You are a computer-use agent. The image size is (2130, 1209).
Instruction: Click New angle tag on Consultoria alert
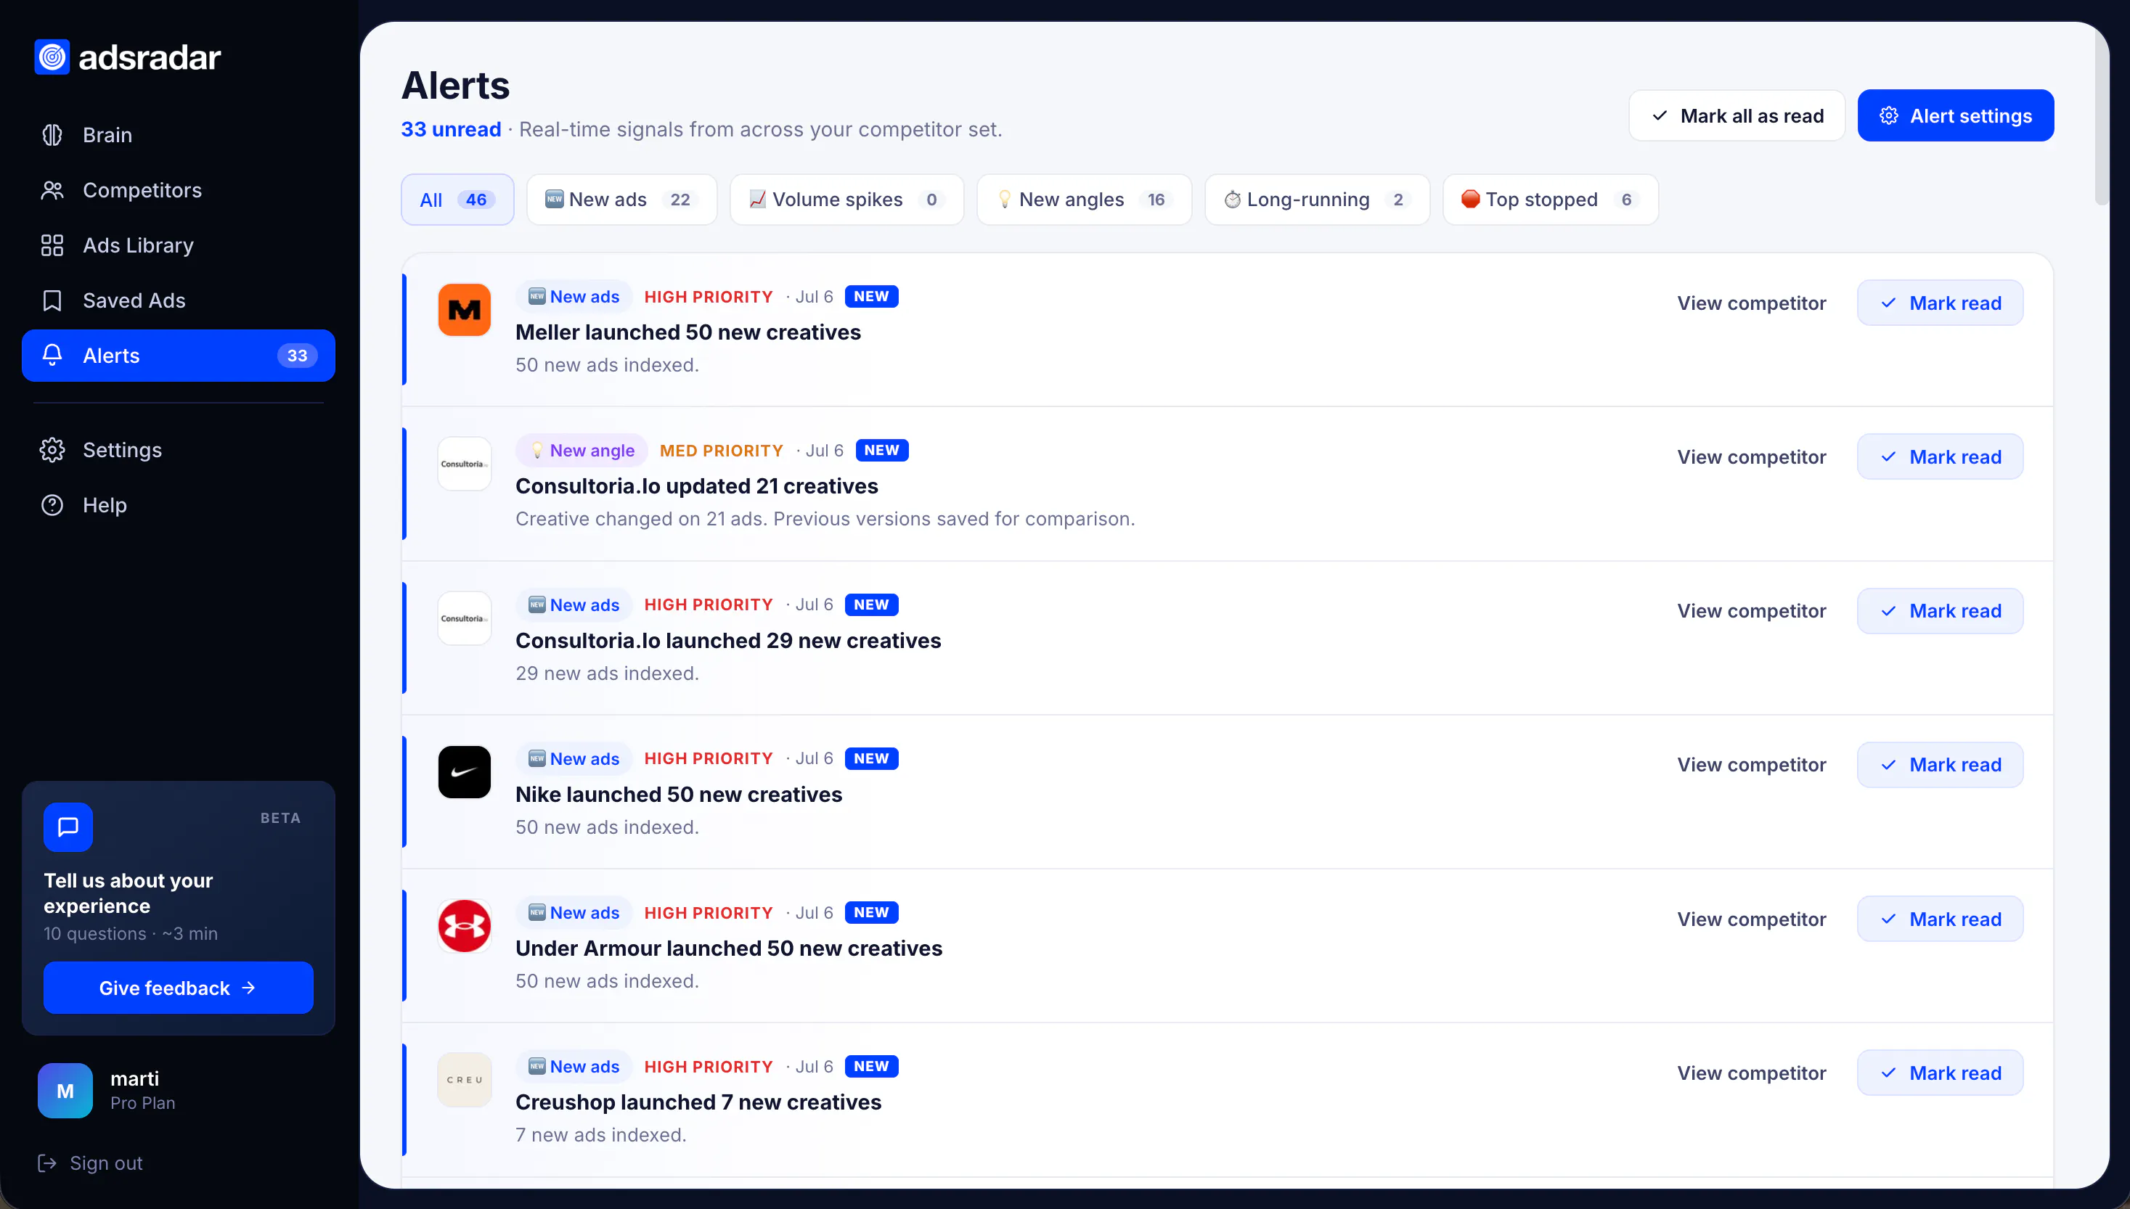point(582,450)
